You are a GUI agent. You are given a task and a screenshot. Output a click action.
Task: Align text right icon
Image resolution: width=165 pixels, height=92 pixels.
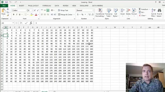(x=48, y=15)
